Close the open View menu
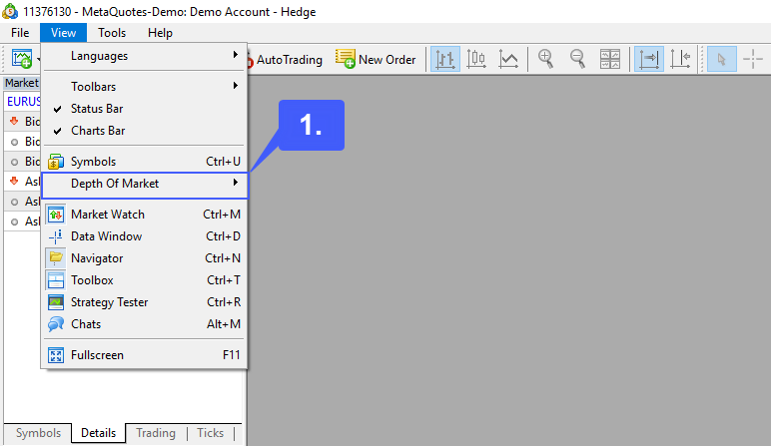 point(64,33)
